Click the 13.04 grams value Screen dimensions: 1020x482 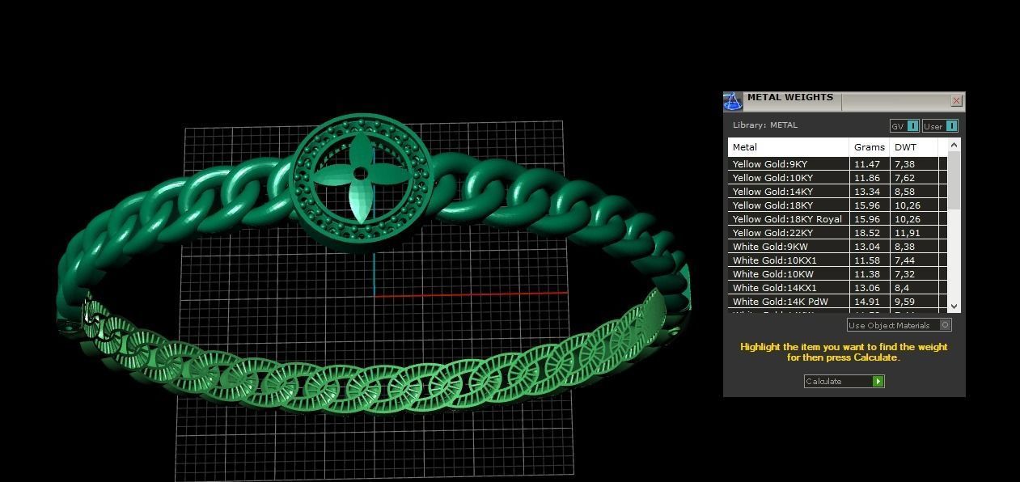[866, 247]
